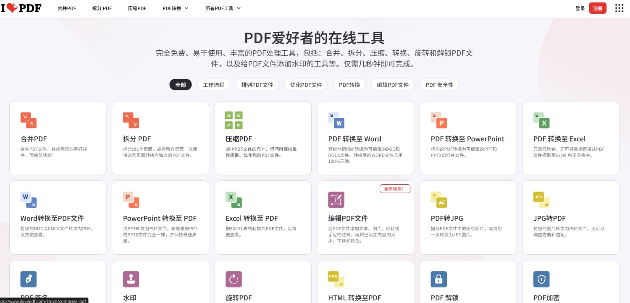The image size is (630, 303).
Task: Open 压缩PDF in the top navigation
Action: point(137,8)
